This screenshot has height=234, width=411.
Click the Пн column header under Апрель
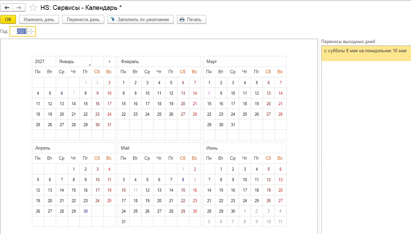click(38, 158)
